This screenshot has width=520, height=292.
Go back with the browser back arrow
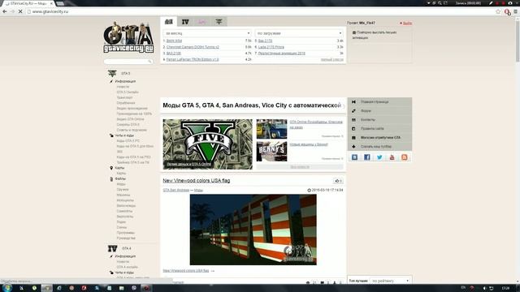pos(5,11)
